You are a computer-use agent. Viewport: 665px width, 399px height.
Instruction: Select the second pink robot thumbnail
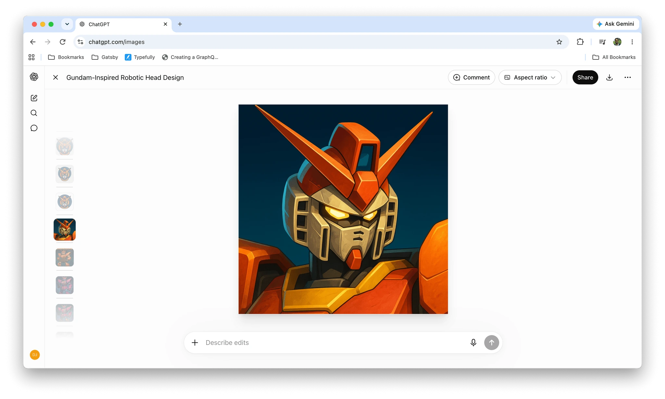[x=65, y=313]
